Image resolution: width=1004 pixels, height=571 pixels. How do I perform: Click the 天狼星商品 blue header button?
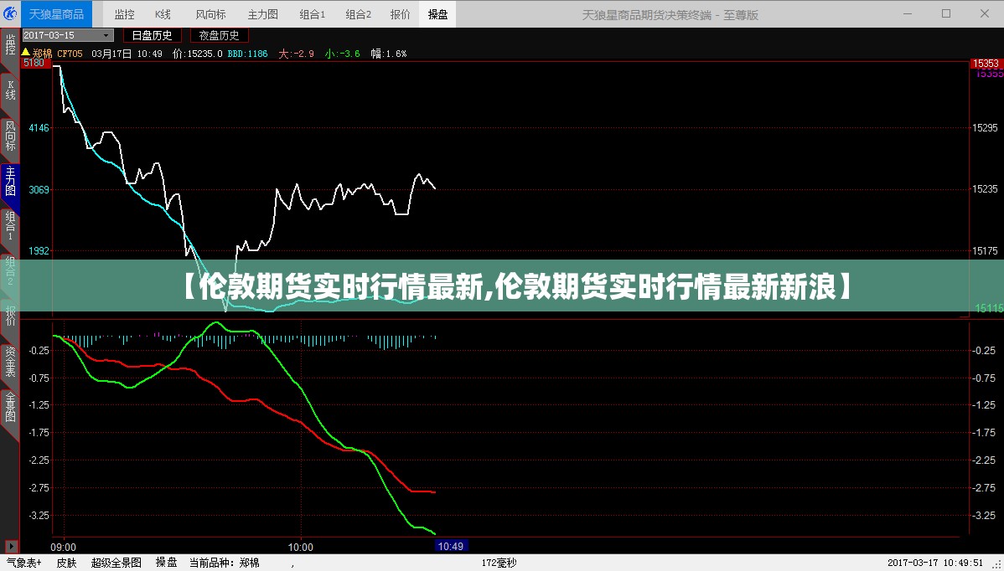(x=56, y=14)
